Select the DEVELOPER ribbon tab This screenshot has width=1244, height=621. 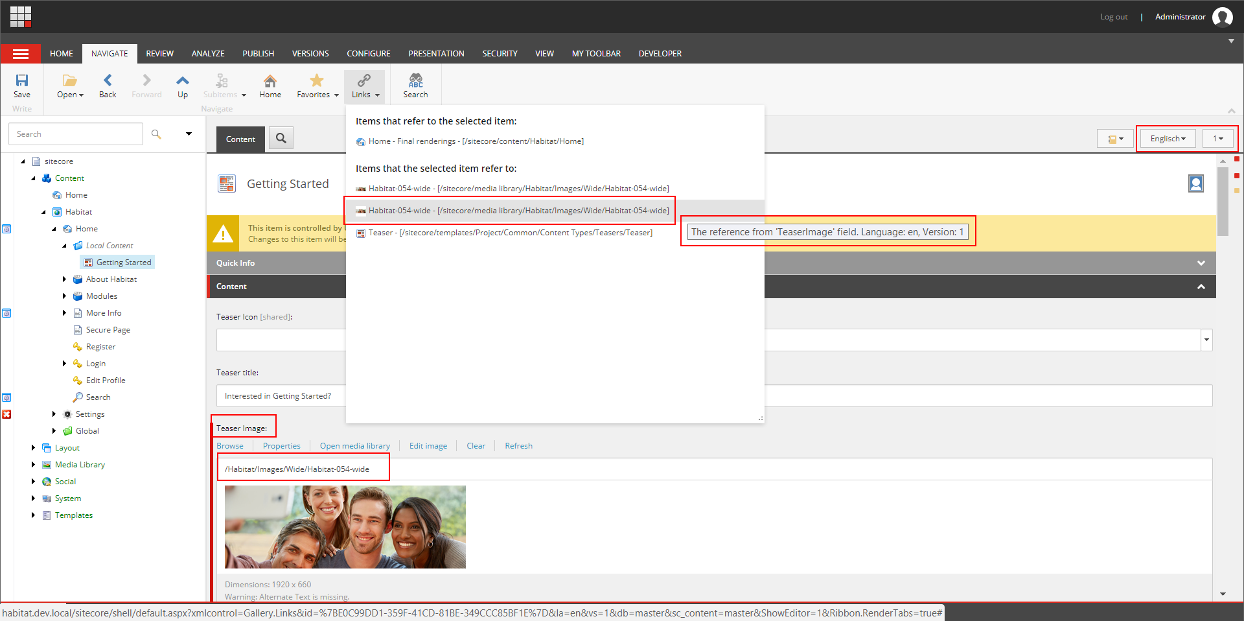tap(660, 54)
